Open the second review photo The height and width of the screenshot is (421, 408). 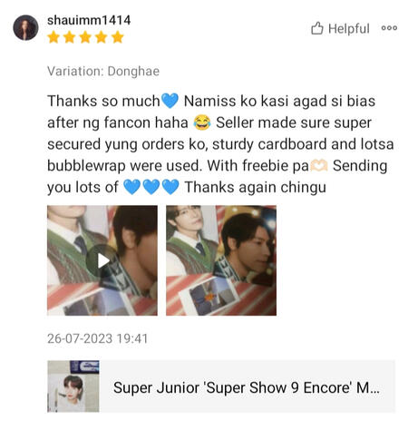pos(221,260)
